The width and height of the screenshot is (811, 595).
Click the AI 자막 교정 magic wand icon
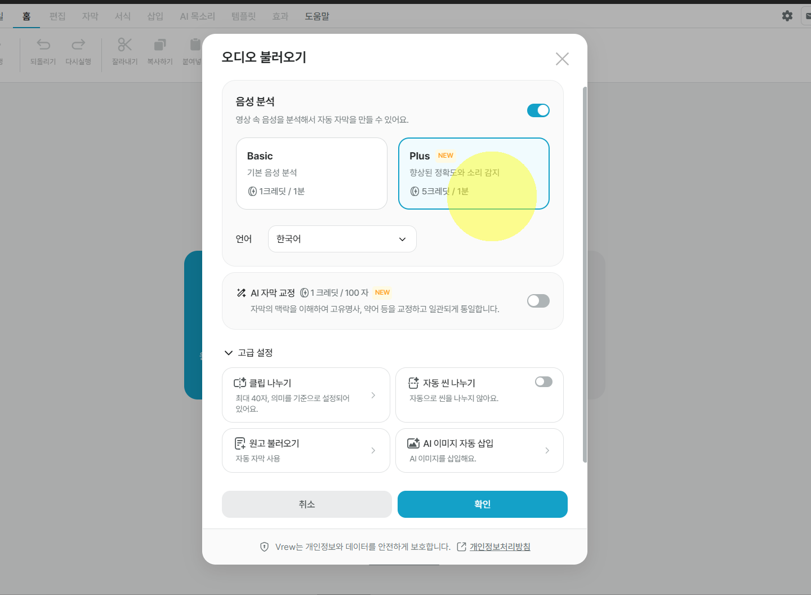[x=241, y=293]
